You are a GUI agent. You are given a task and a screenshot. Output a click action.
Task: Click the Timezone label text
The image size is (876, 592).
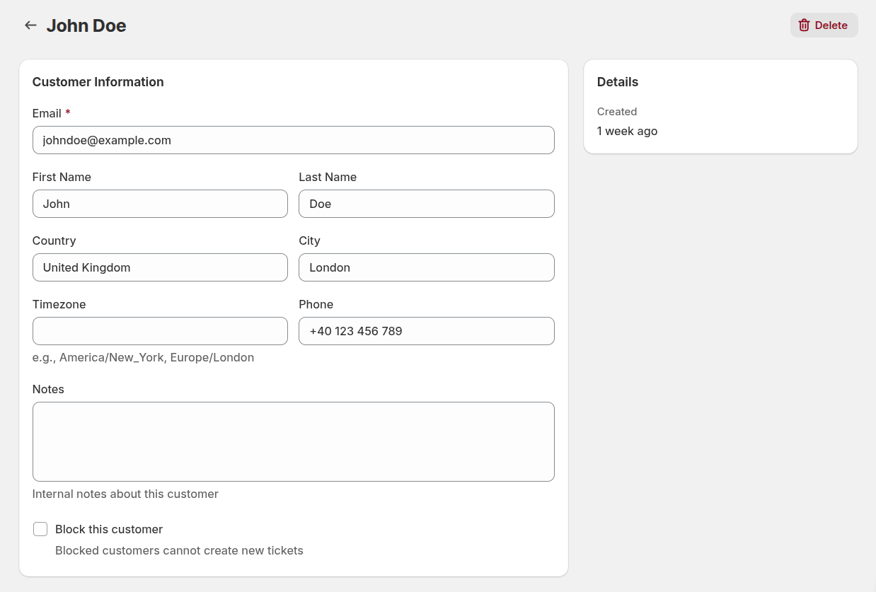click(x=59, y=304)
